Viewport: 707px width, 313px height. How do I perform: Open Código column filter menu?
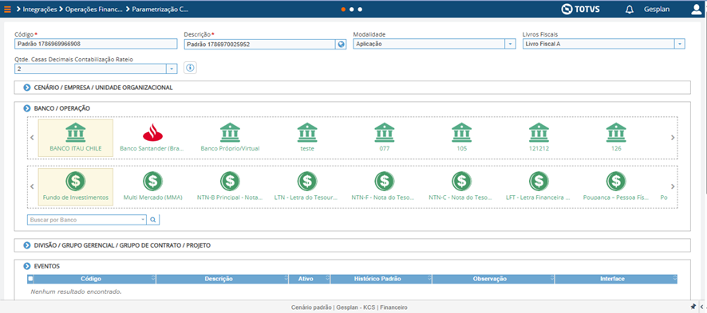click(x=153, y=279)
